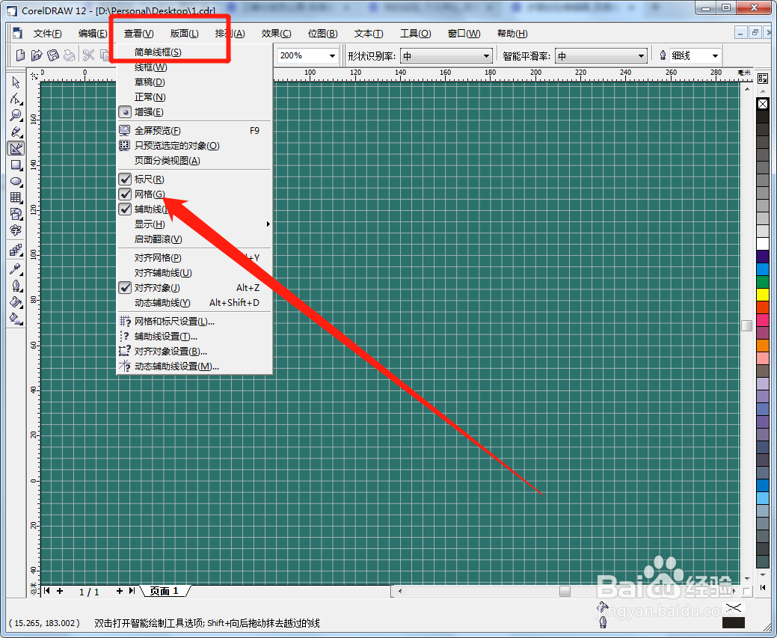Expand the Show (显示) submenu

[x=194, y=224]
